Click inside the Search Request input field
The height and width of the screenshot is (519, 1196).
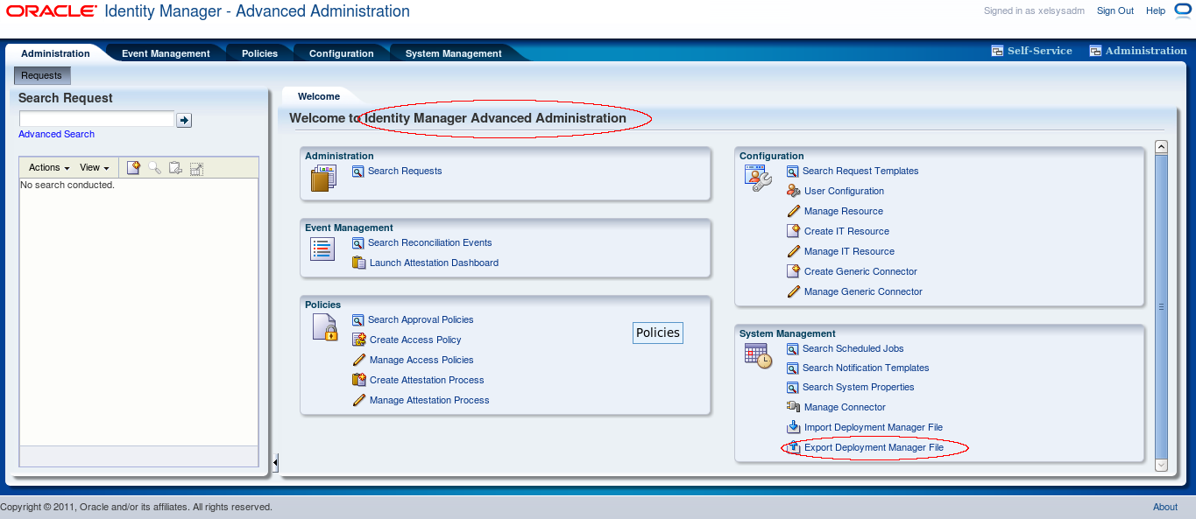tap(96, 117)
